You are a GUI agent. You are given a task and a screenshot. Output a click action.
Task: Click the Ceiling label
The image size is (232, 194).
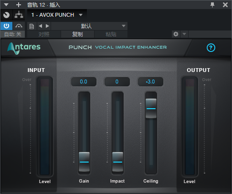[151, 181]
